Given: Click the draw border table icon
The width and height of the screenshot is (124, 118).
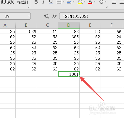Looking at the screenshot, I should tap(69, 2).
